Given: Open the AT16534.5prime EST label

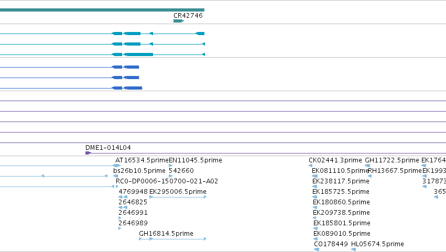Looking at the screenshot, I should pos(142,160).
